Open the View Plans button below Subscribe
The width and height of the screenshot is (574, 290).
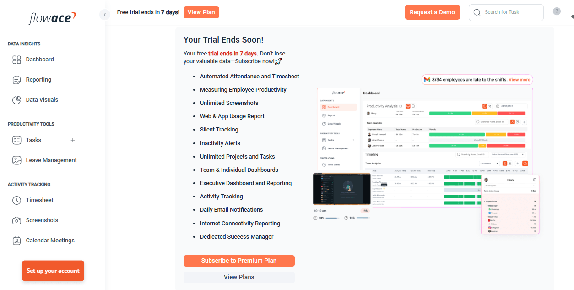click(x=239, y=277)
